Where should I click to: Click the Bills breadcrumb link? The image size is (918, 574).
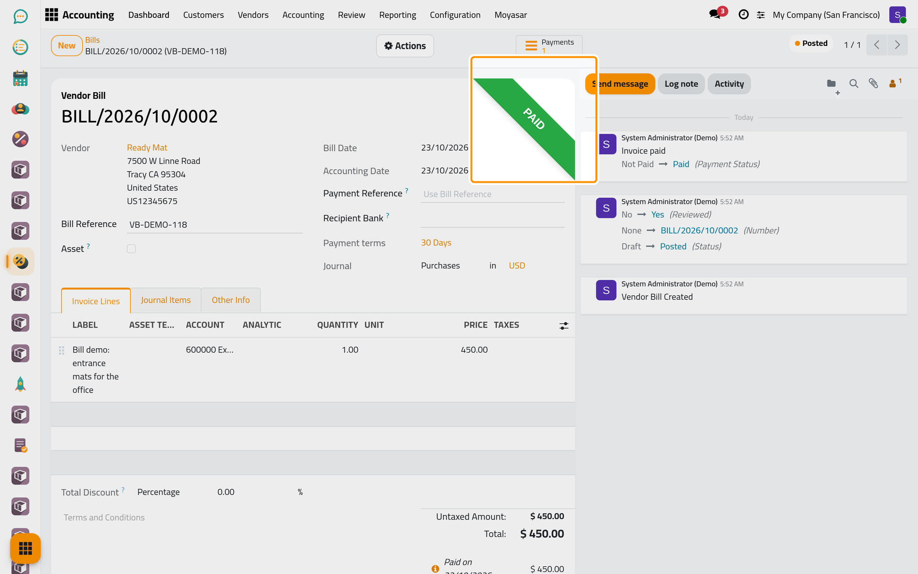click(x=92, y=40)
